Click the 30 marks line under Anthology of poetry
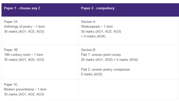 click(x=24, y=31)
